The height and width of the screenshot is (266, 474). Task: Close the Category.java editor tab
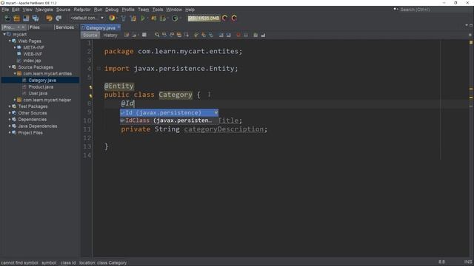coord(118,27)
